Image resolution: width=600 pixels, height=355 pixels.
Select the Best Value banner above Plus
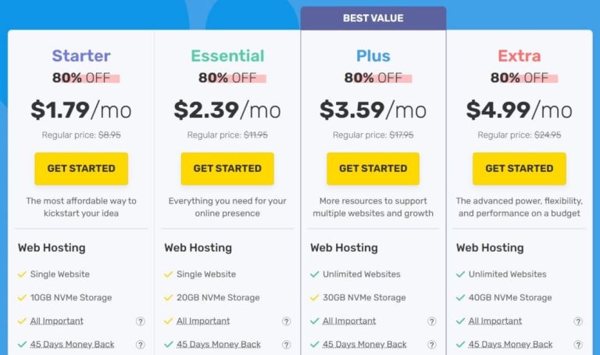tap(373, 18)
